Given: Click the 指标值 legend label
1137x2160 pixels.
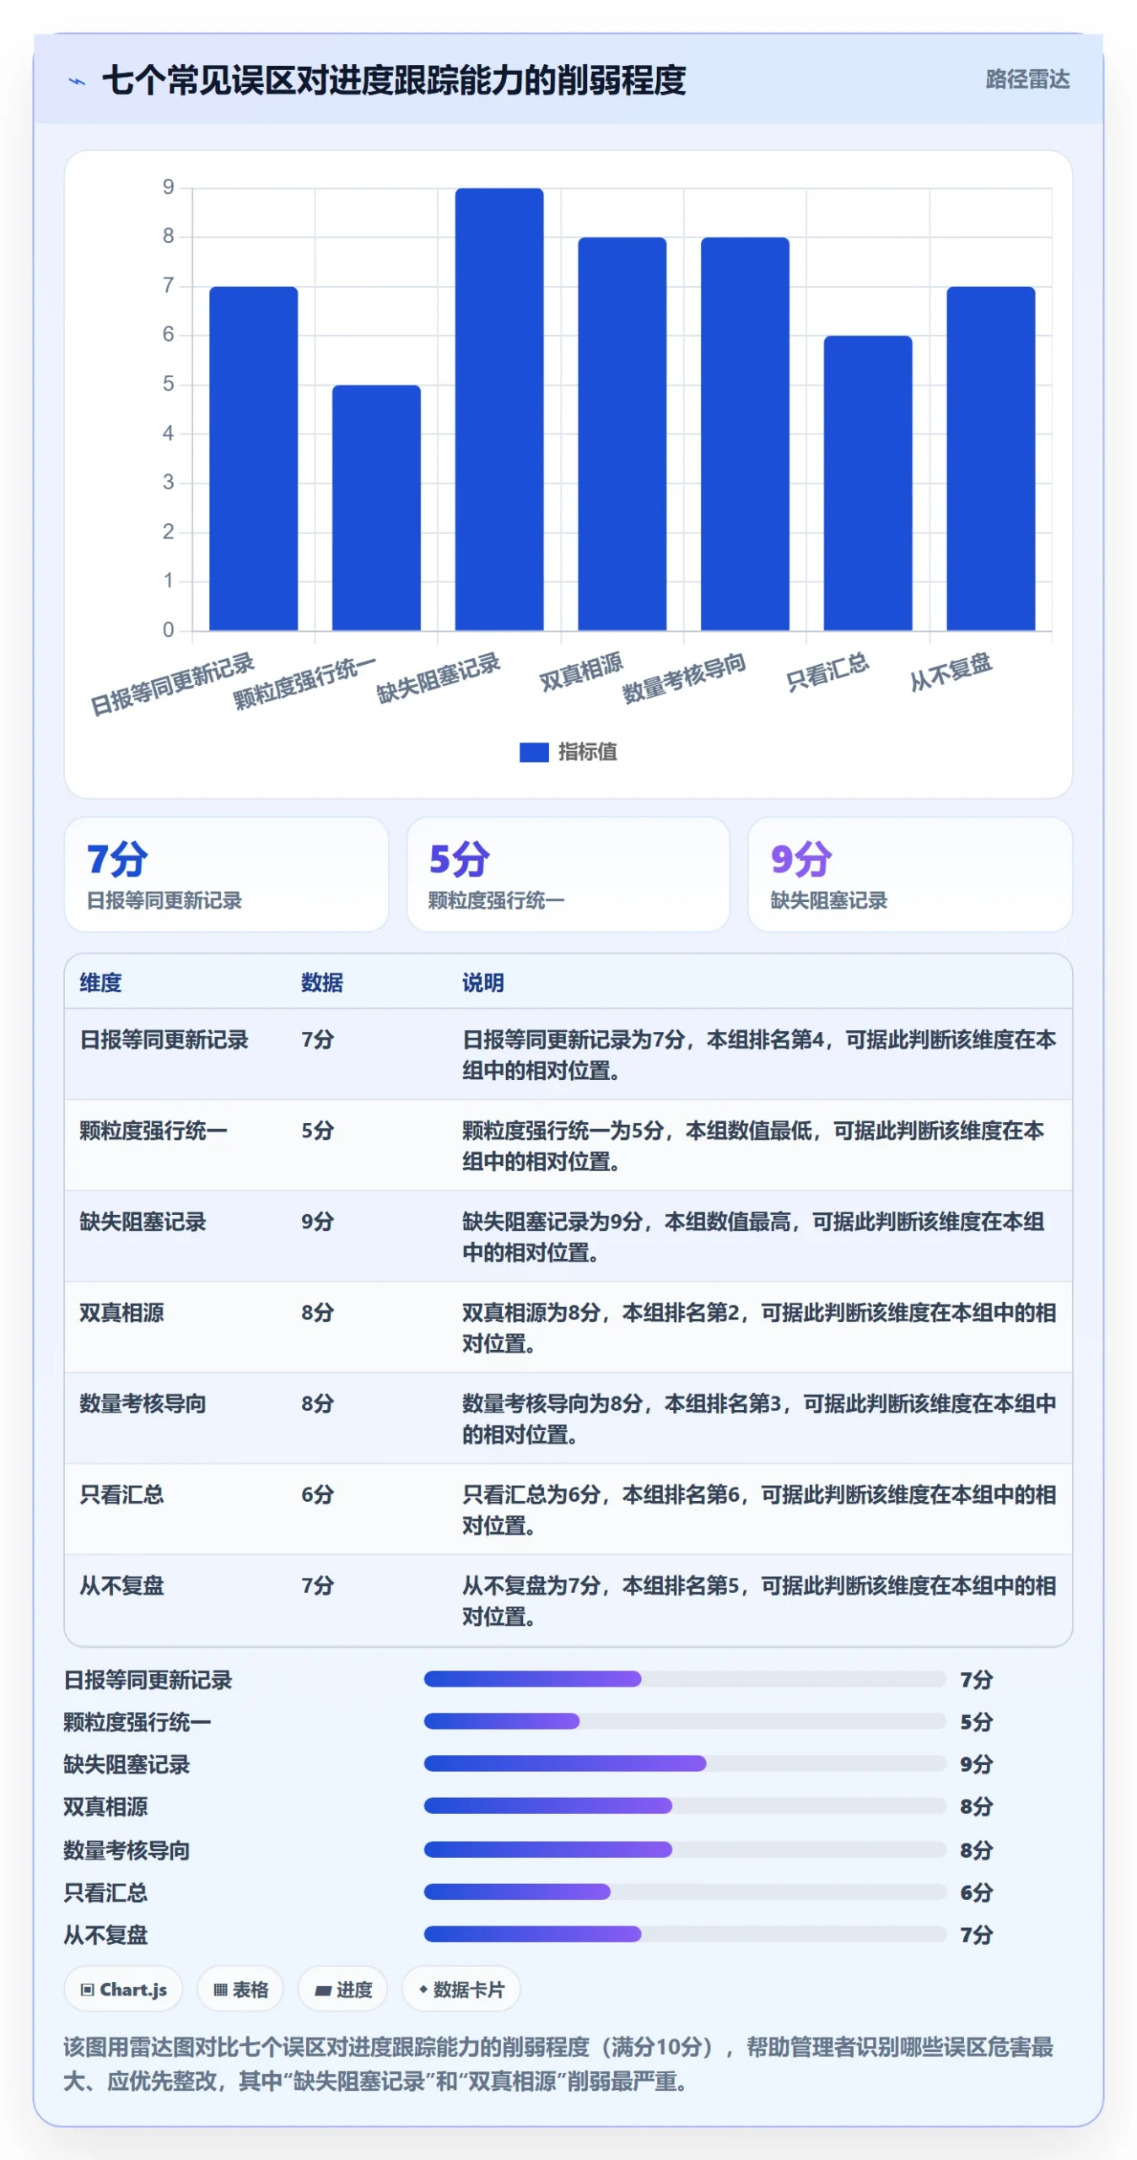Looking at the screenshot, I should pos(587,752).
